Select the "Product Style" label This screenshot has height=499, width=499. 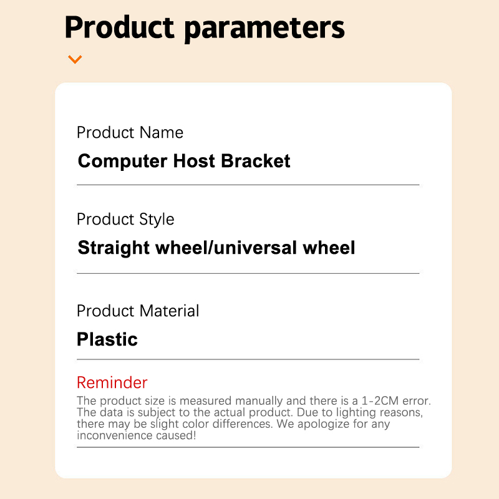pyautogui.click(x=125, y=220)
